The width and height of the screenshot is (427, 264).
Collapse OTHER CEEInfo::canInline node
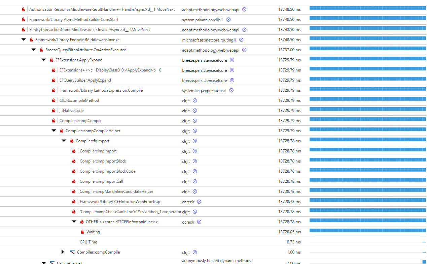tap(74, 222)
